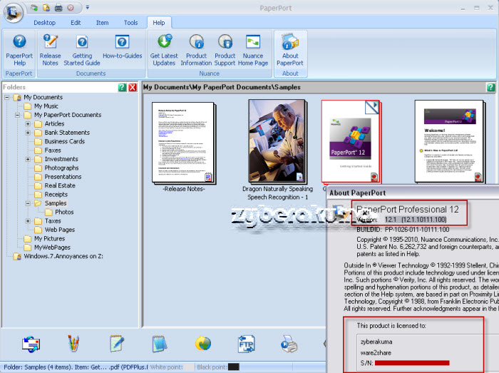Select the Web Pages folder

59,230
